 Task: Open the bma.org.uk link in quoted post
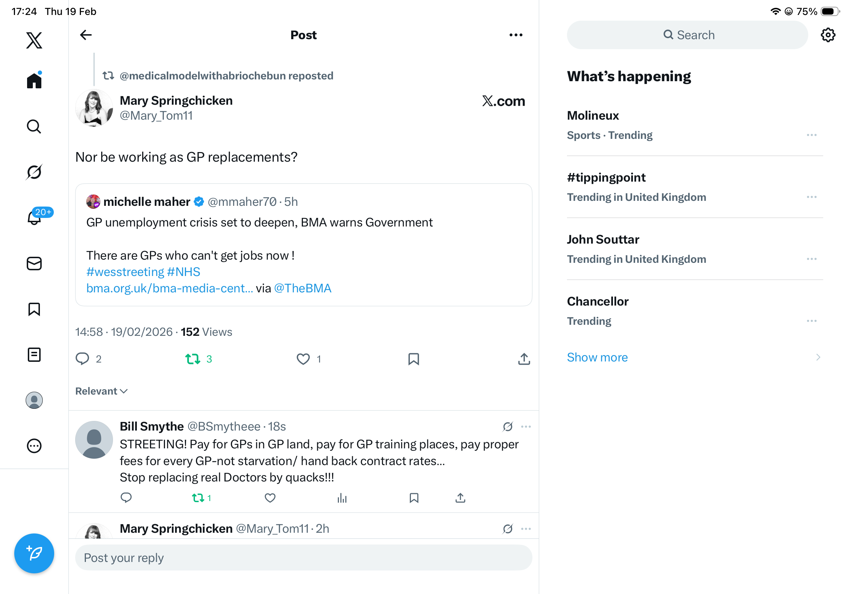(x=169, y=288)
